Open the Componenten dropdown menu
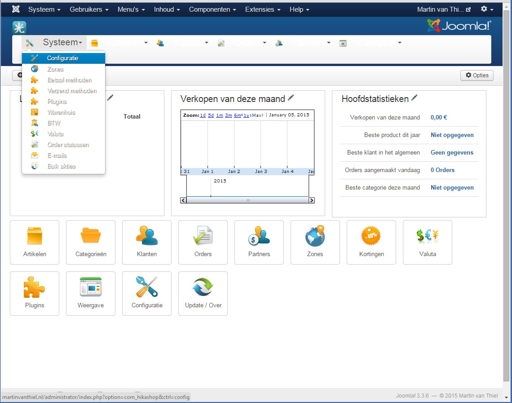Image resolution: width=512 pixels, height=403 pixels. click(212, 9)
